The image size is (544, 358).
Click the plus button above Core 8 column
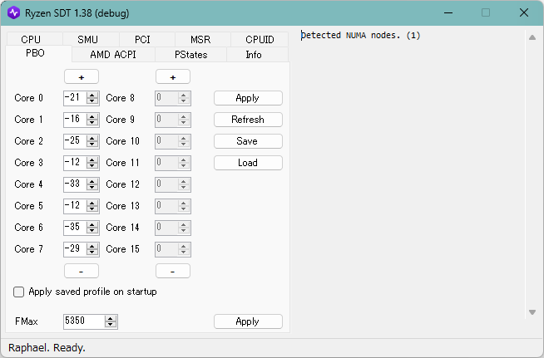[x=173, y=76]
